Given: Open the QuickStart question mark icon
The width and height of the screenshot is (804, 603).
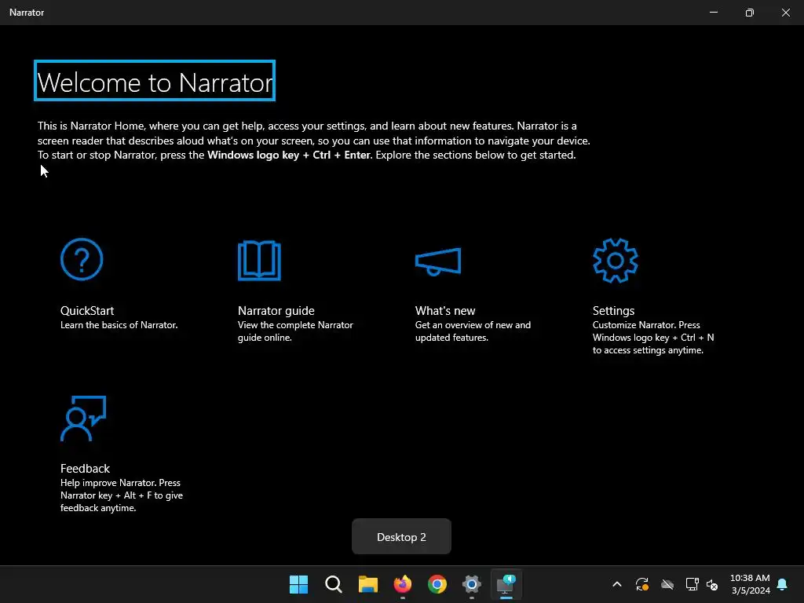Looking at the screenshot, I should [82, 259].
